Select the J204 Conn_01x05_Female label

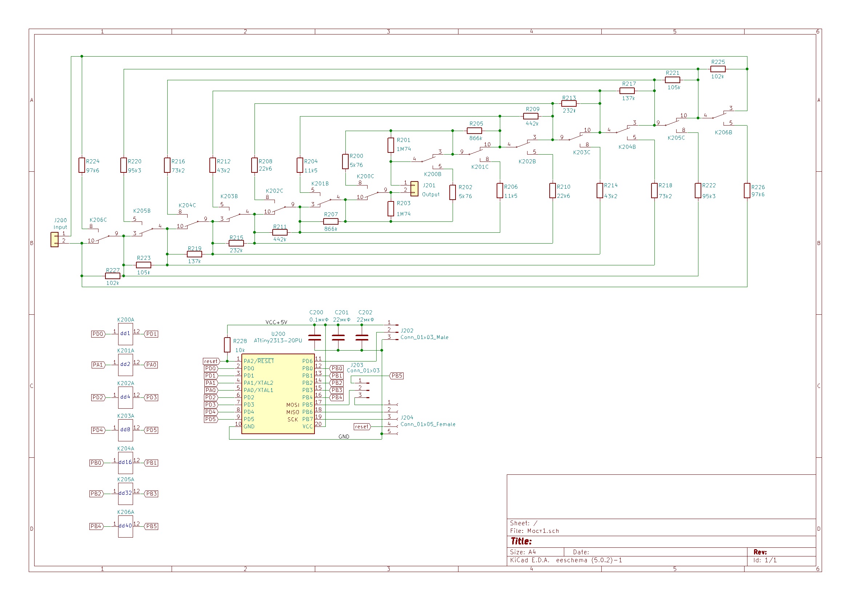428,424
